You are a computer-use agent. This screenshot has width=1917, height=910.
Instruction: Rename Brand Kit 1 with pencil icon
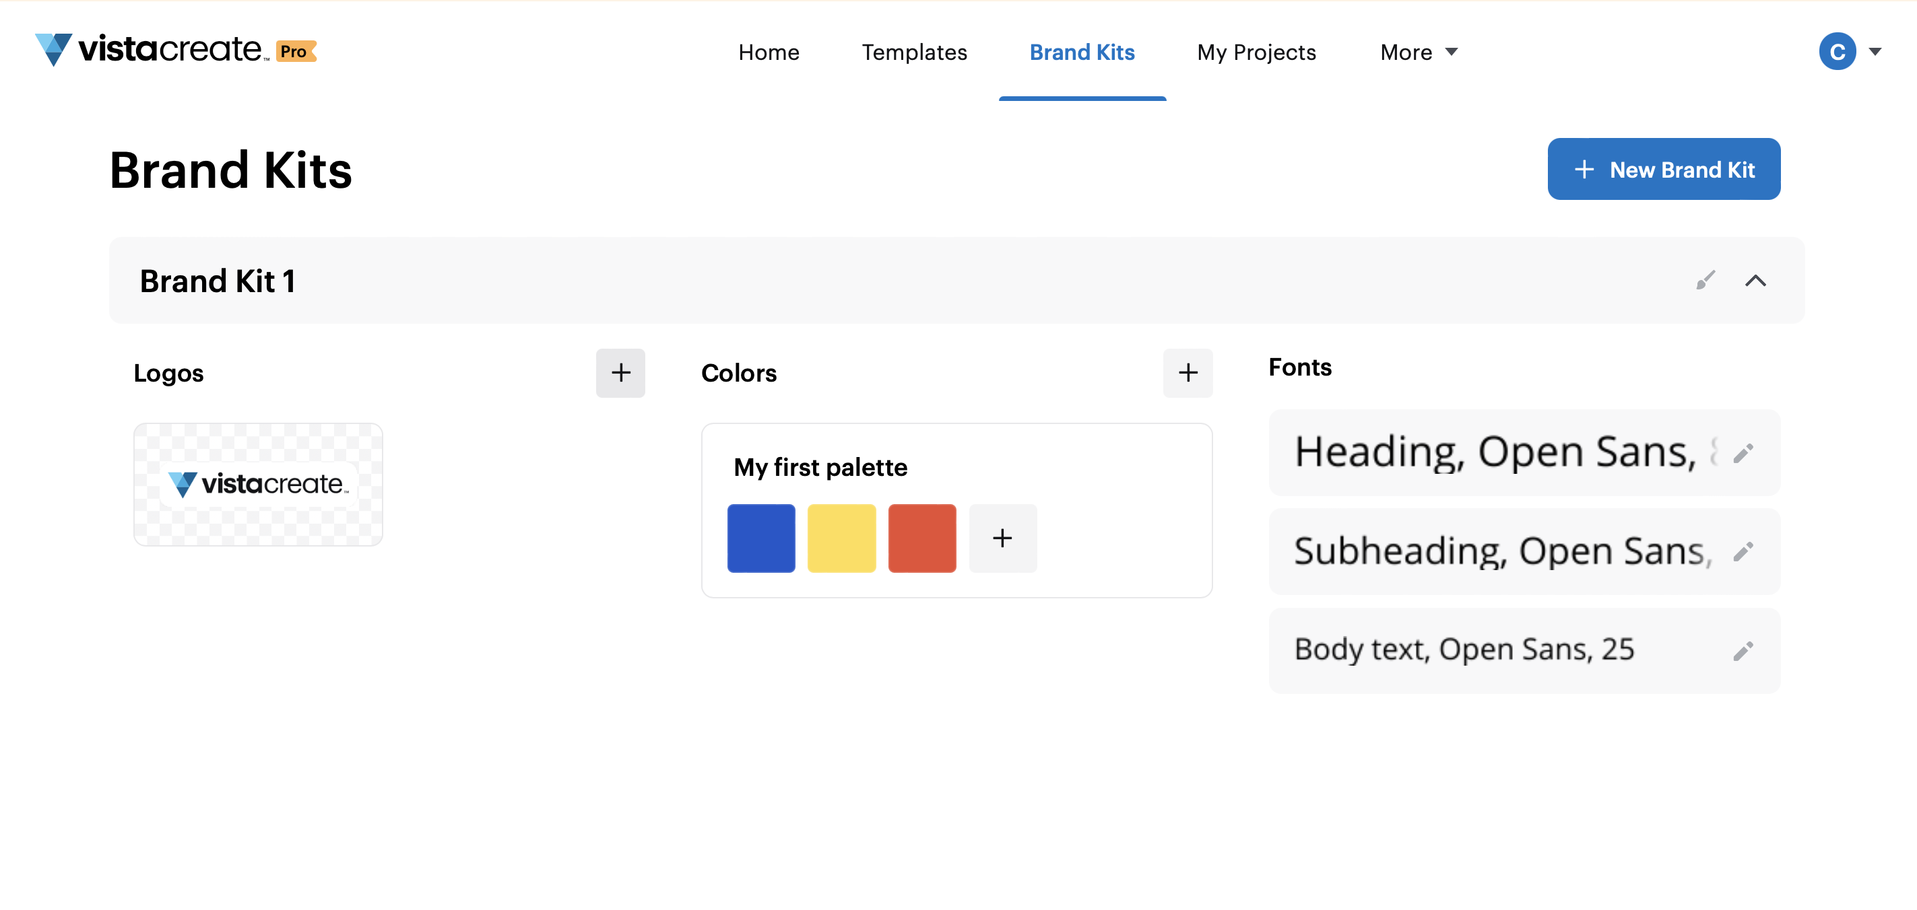point(1705,280)
